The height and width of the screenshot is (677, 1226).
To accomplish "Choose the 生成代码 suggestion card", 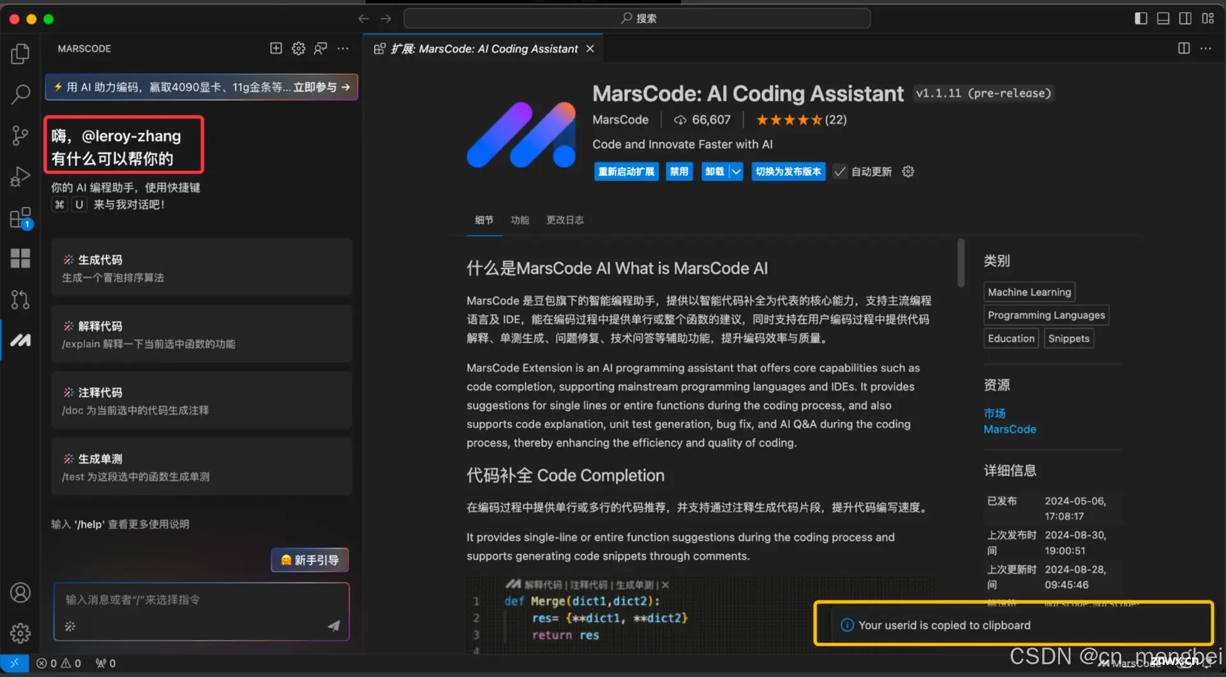I will (202, 268).
